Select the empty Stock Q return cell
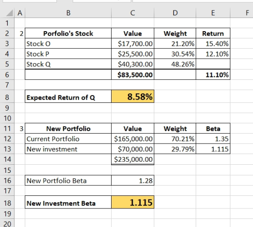The image size is (253, 227). pos(213,64)
